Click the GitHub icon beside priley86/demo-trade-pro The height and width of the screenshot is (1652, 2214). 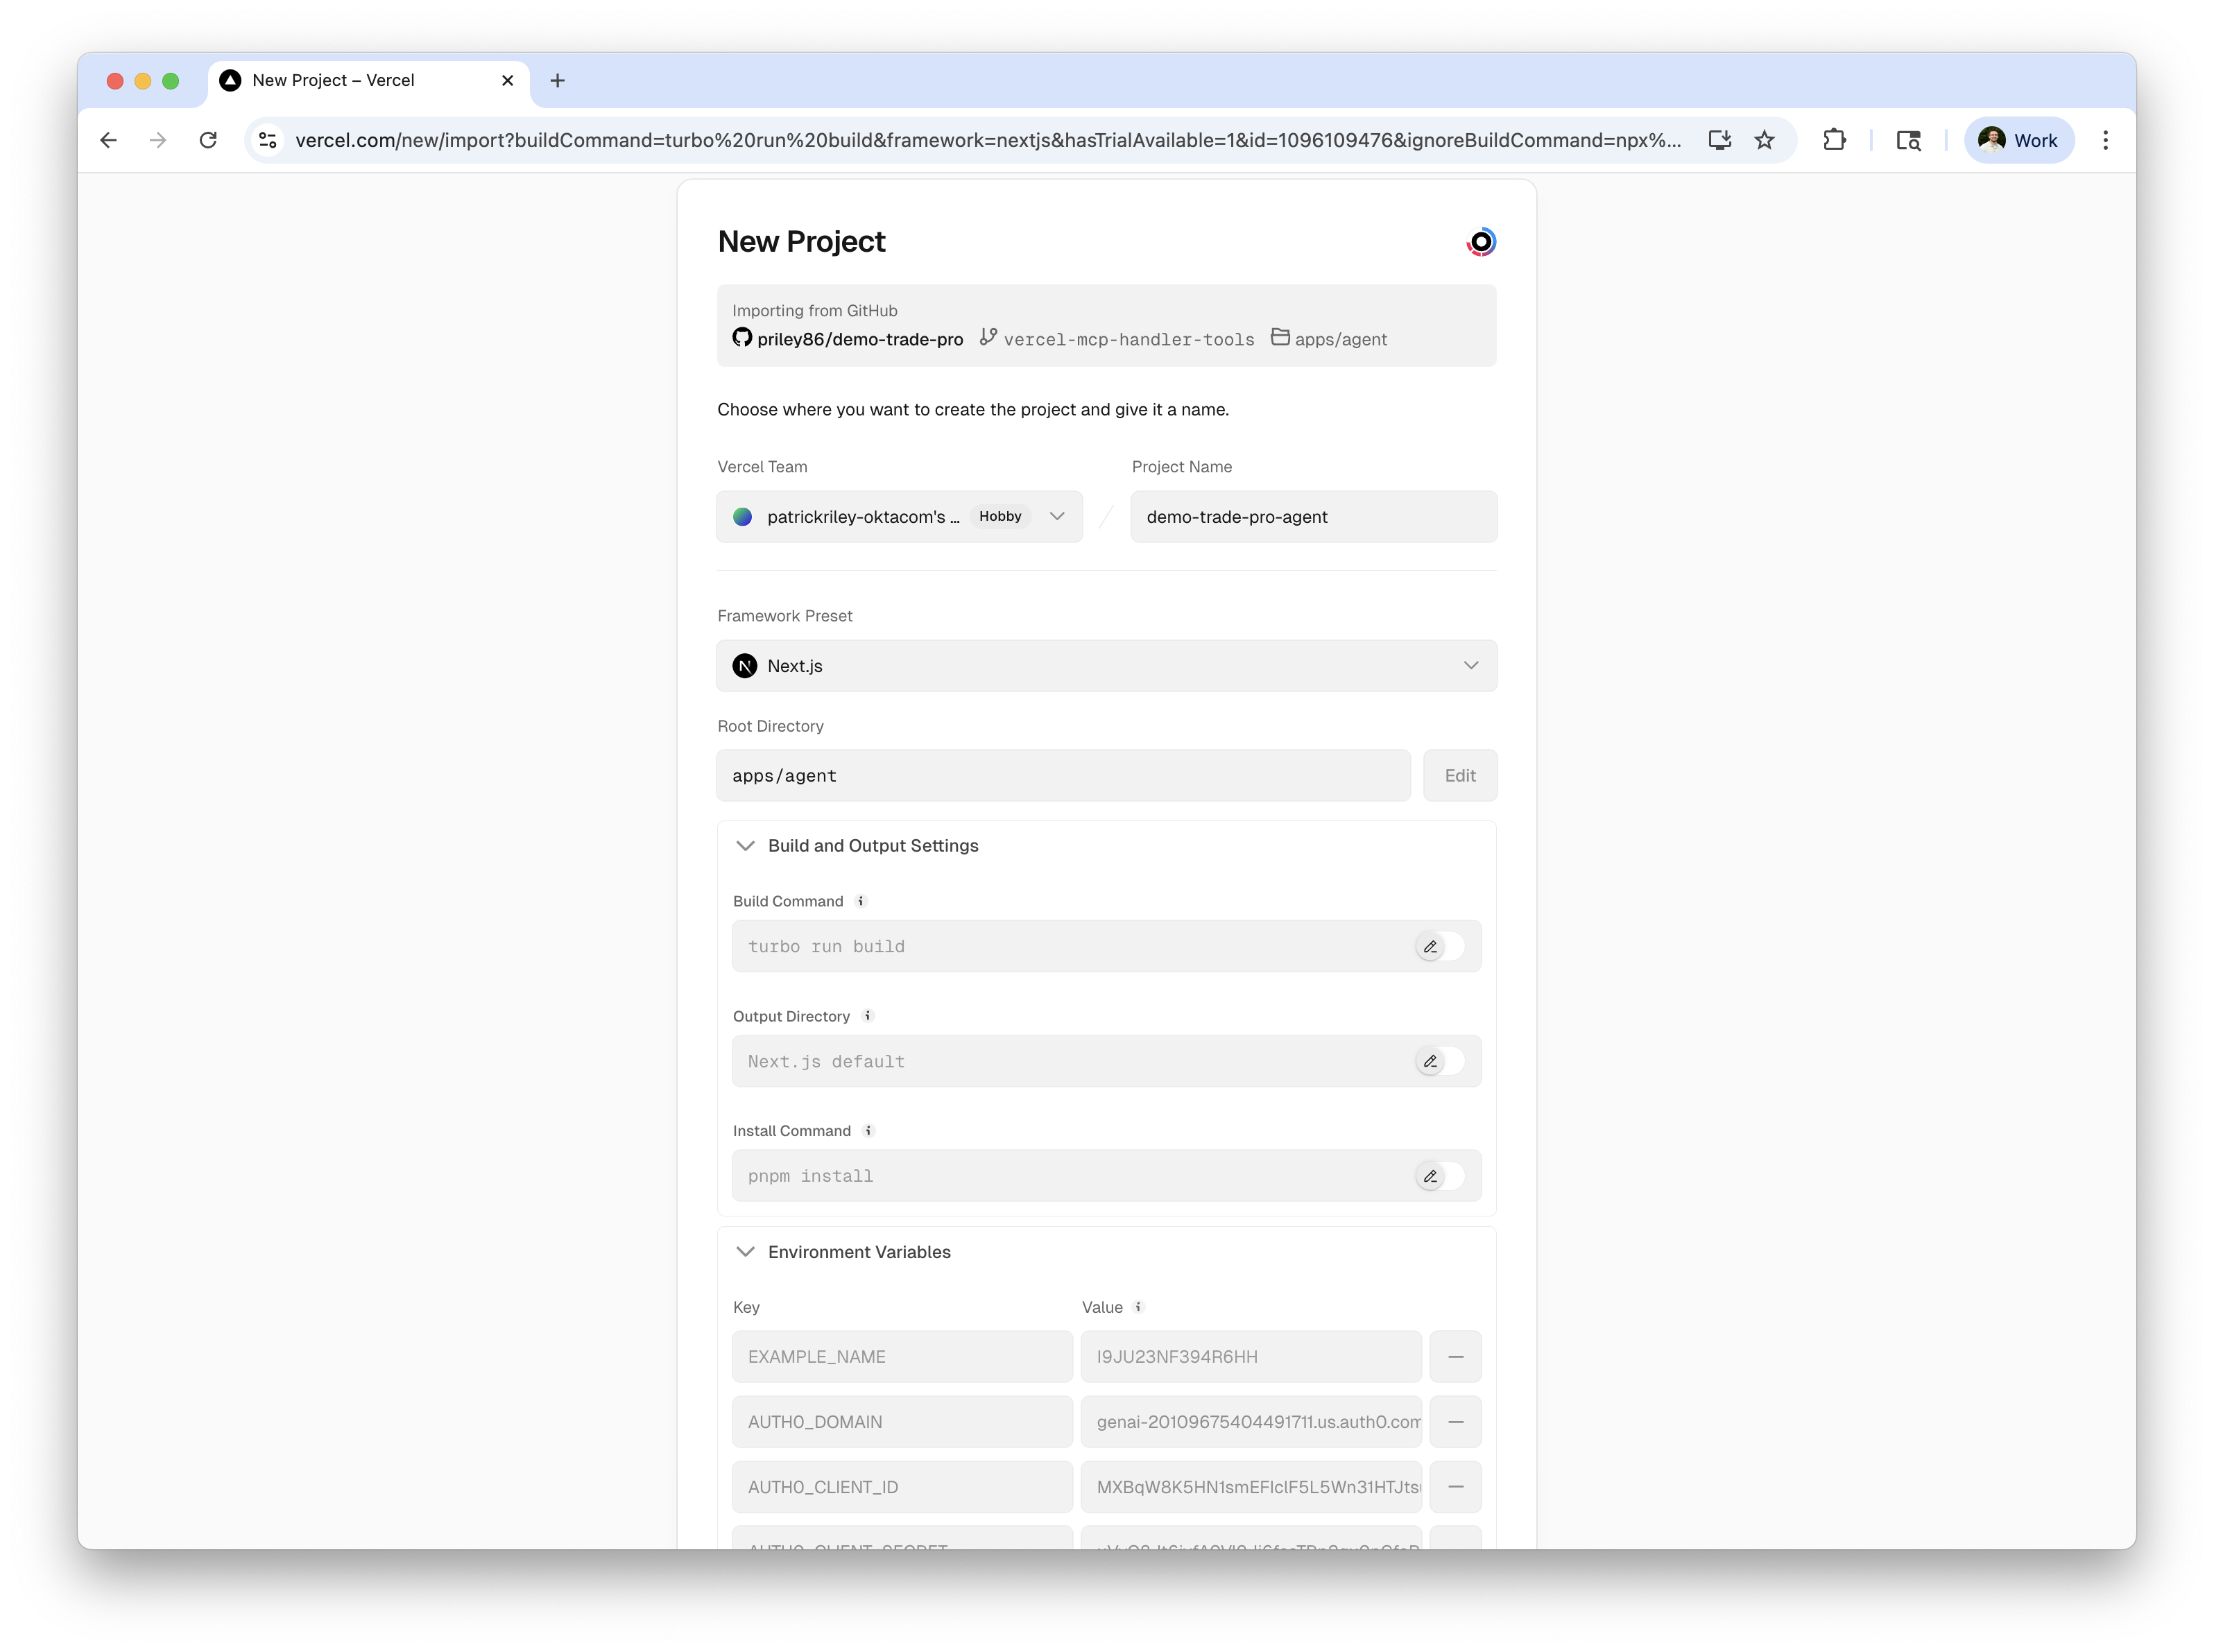pos(742,338)
